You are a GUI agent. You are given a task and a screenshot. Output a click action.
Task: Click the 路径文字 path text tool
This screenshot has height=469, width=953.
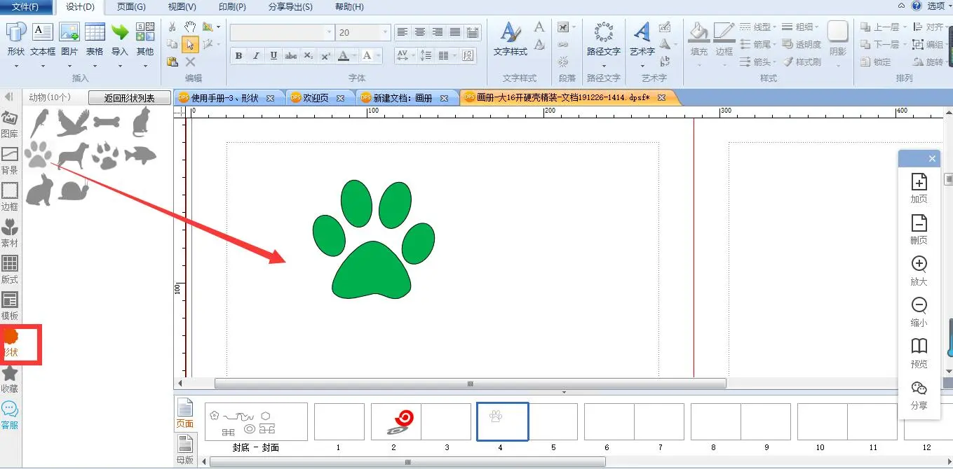pyautogui.click(x=603, y=40)
